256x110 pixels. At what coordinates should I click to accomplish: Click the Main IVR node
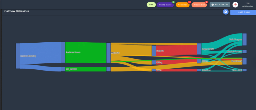click(108, 53)
